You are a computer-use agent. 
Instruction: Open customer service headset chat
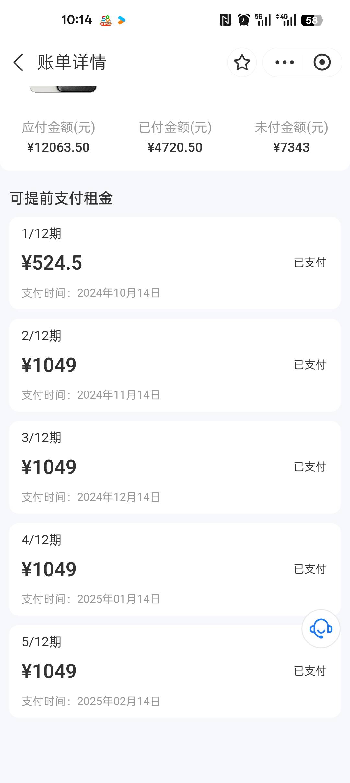click(x=321, y=628)
